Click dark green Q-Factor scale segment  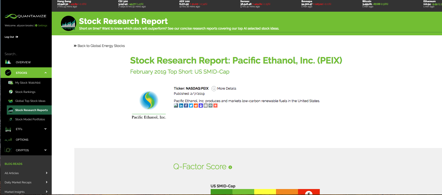pos(222,192)
